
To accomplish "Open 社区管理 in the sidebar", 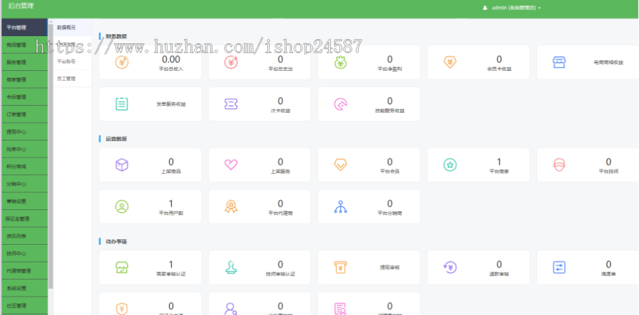I will (x=24, y=306).
